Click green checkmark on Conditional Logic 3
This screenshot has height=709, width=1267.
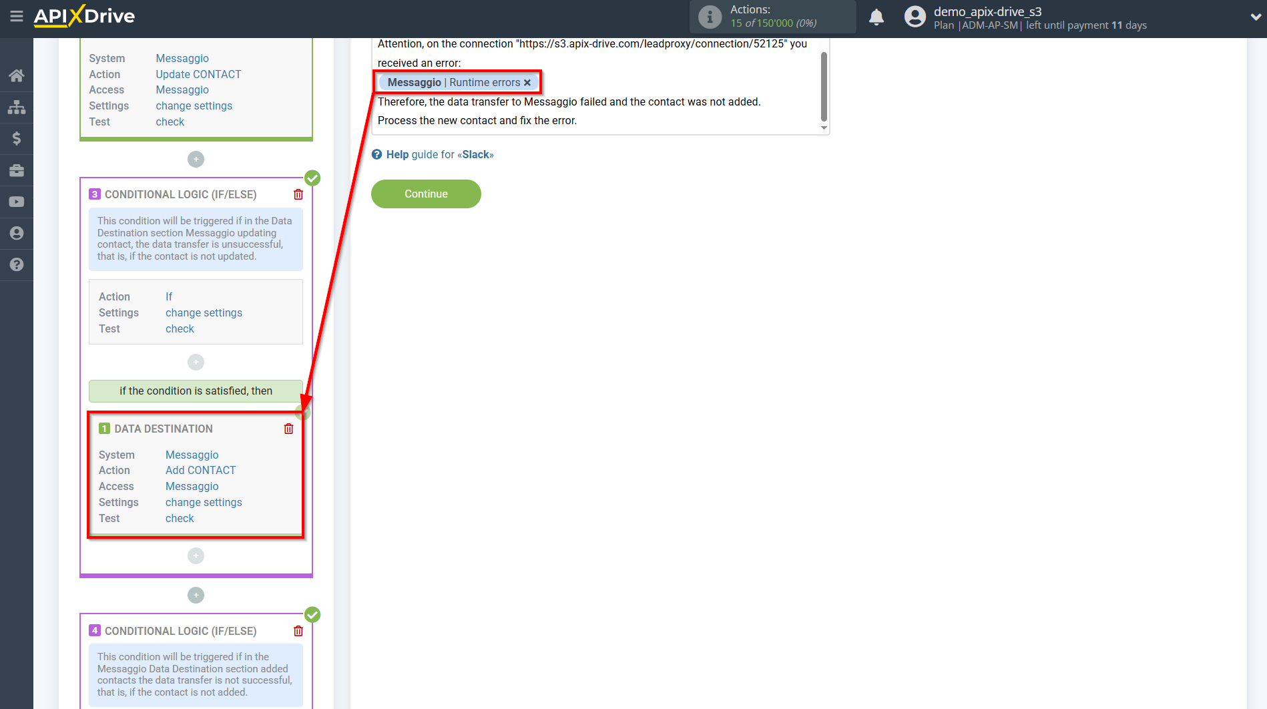pyautogui.click(x=312, y=178)
